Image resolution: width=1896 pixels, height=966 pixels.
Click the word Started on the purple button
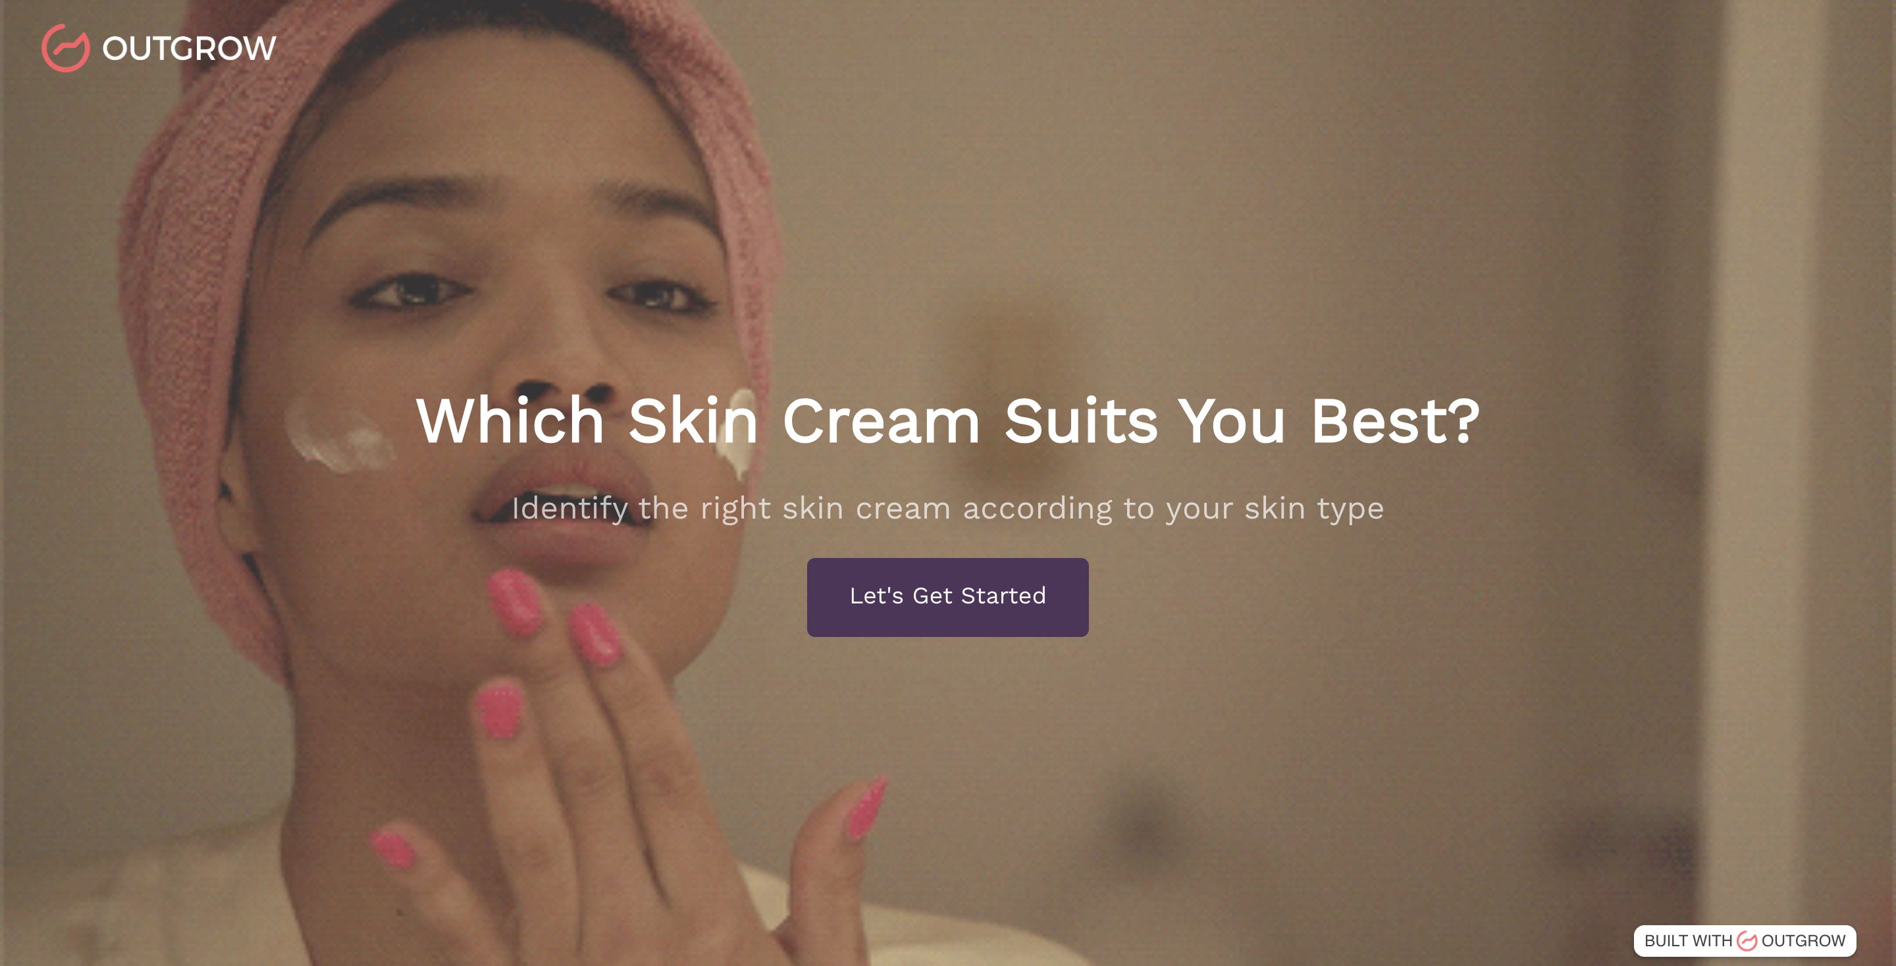coord(1003,596)
